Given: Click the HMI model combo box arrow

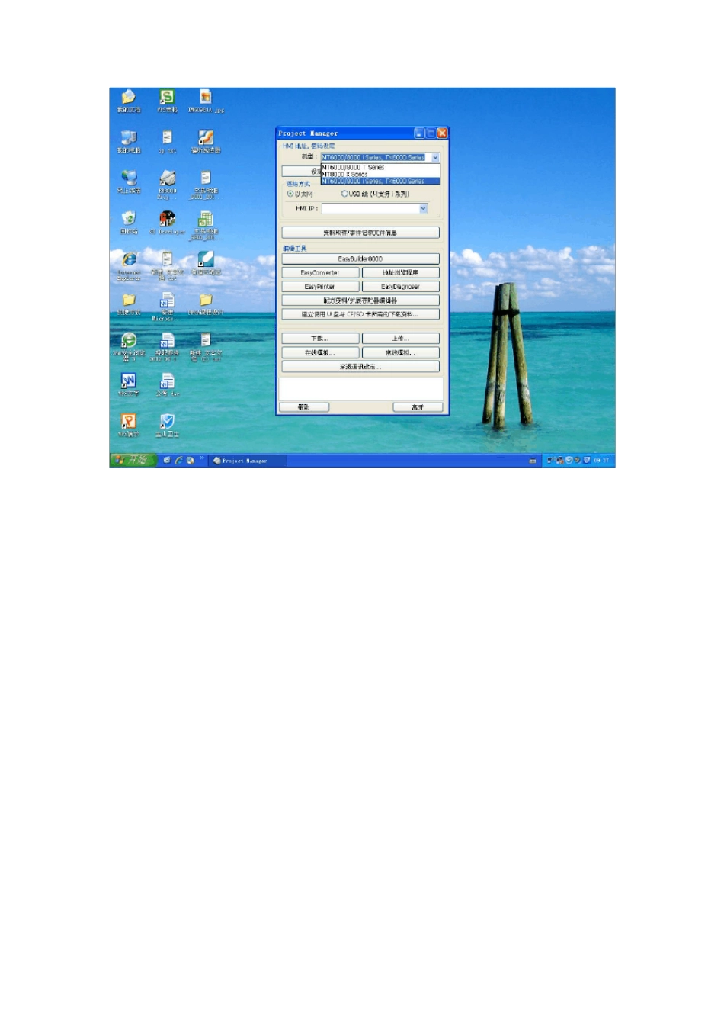Looking at the screenshot, I should click(435, 158).
